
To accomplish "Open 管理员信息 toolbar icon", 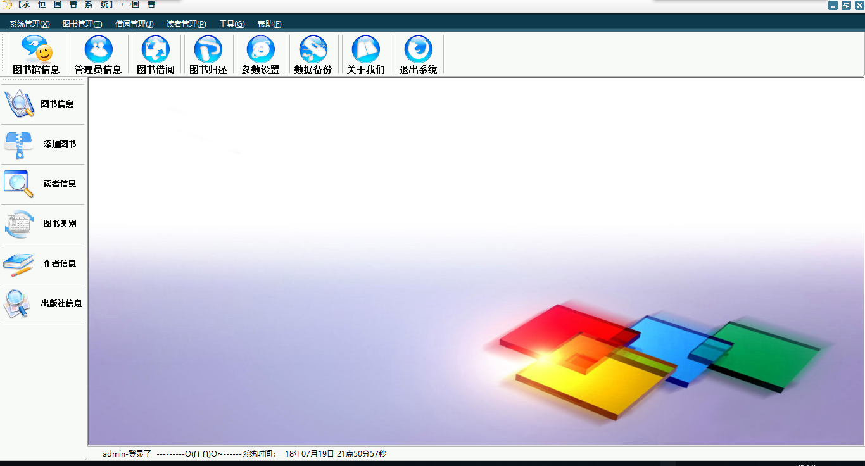I will tap(98, 55).
